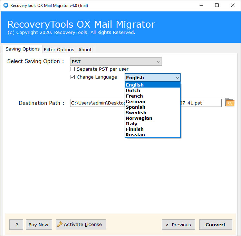Viewport: 241px width, 236px height.
Task: Click the folder browse icon for destination
Action: [x=230, y=102]
